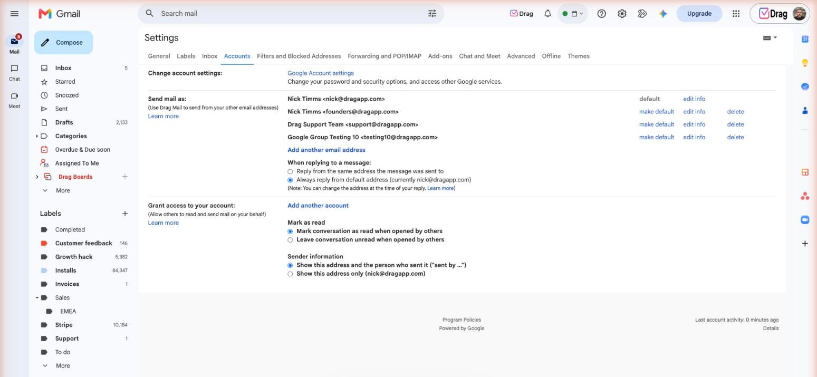Select Mark conversation as read when opened

[290, 231]
